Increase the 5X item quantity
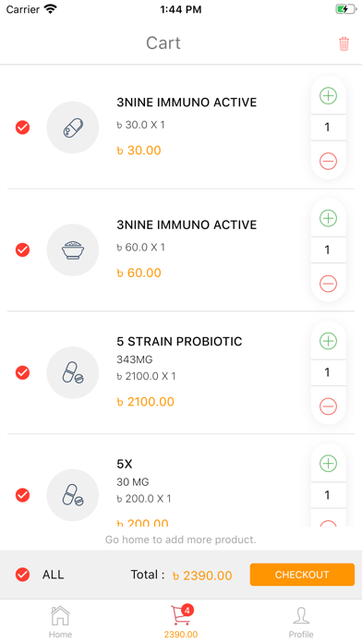This screenshot has width=362, height=643. 328,464
